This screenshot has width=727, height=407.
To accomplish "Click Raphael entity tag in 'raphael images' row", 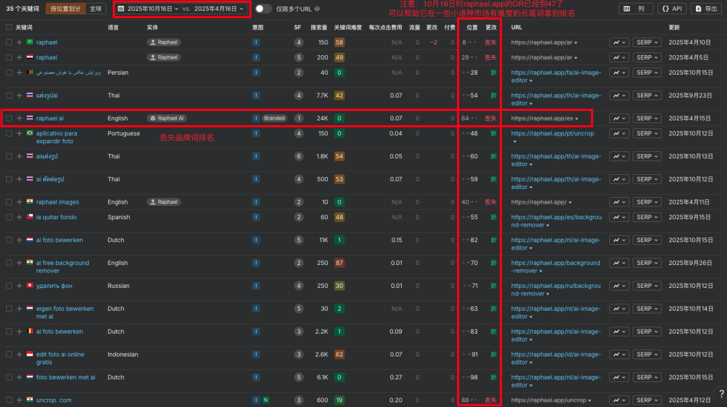I will tap(164, 202).
